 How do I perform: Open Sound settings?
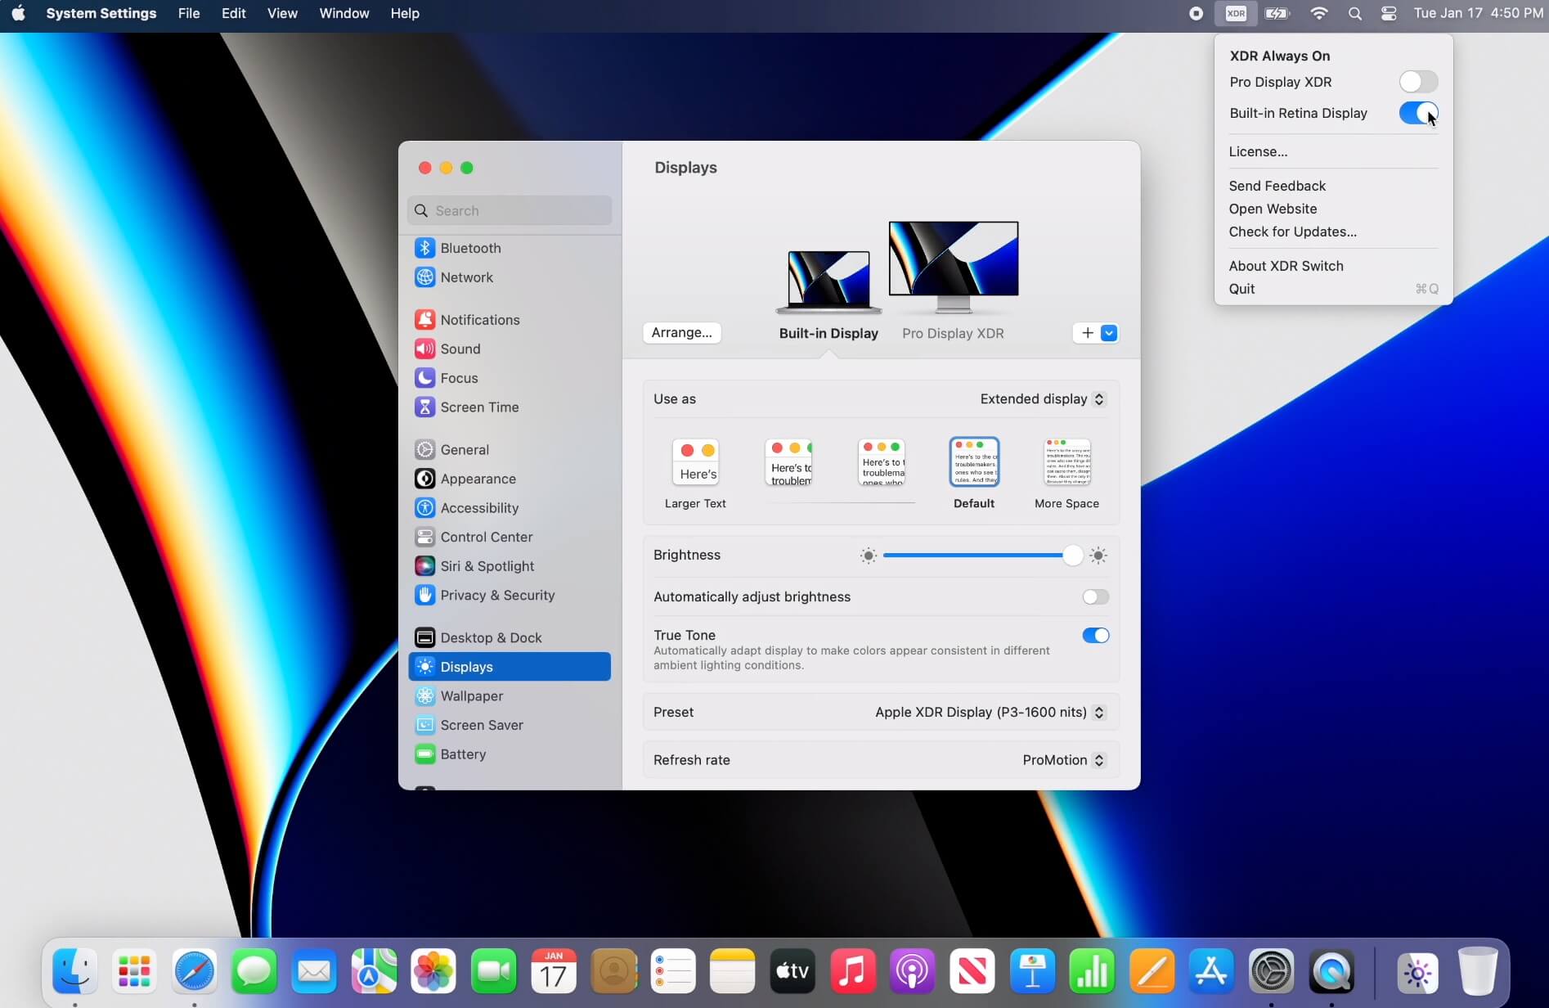coord(460,349)
